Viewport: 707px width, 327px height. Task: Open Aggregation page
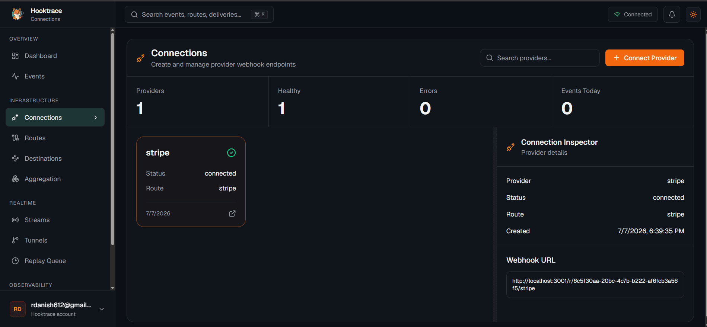55,179
